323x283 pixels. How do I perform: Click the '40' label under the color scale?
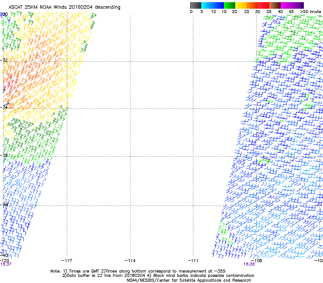(x=280, y=12)
